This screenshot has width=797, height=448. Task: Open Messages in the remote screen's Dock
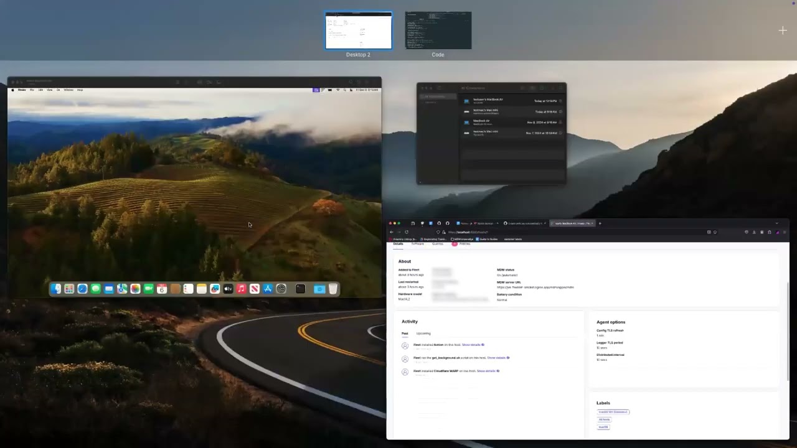click(x=95, y=289)
